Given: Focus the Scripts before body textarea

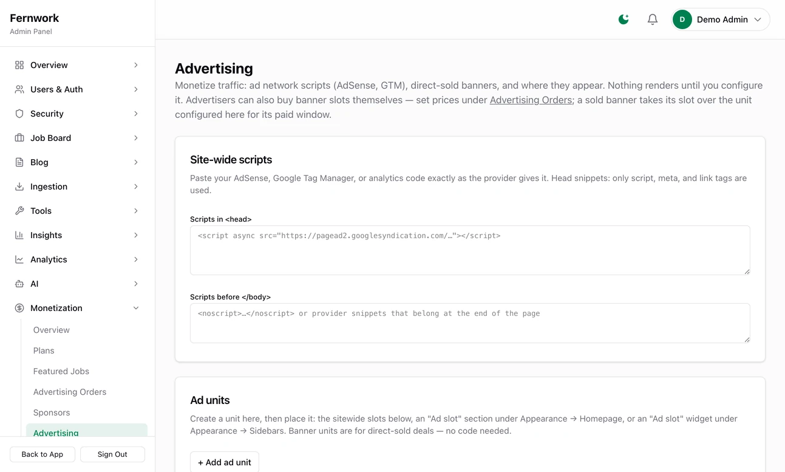Looking at the screenshot, I should (470, 323).
